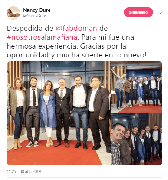Click the phrase 'mucha suerte en lo nuevo!'
Viewport: 168px width, 180px height.
point(102,55)
